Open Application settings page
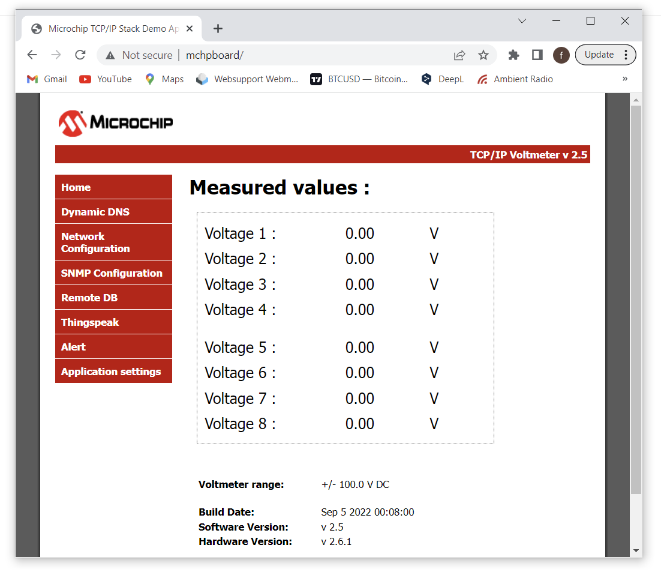 [113, 372]
